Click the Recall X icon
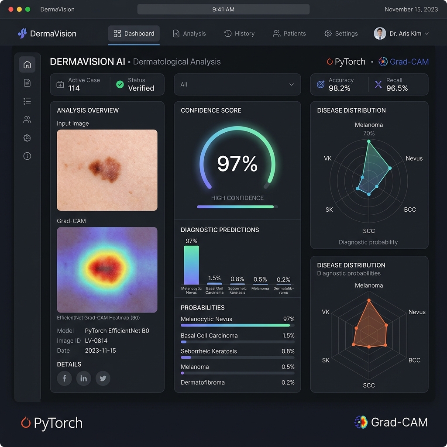Screen dimensions: 447x447 tap(378, 84)
